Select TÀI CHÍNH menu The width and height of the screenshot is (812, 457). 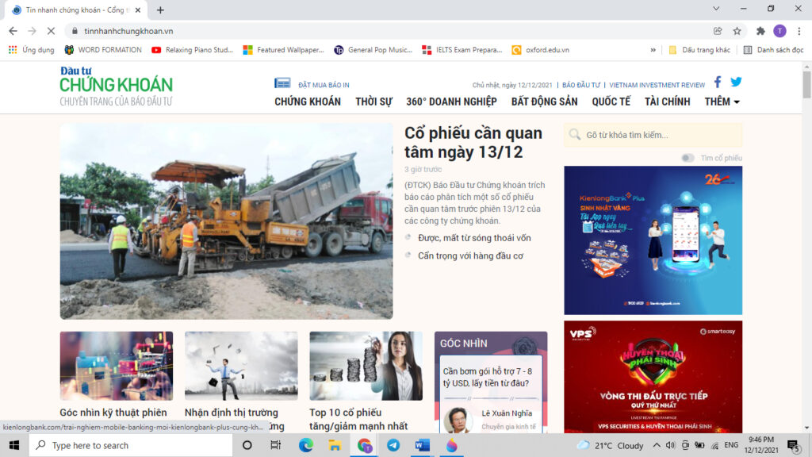(668, 102)
